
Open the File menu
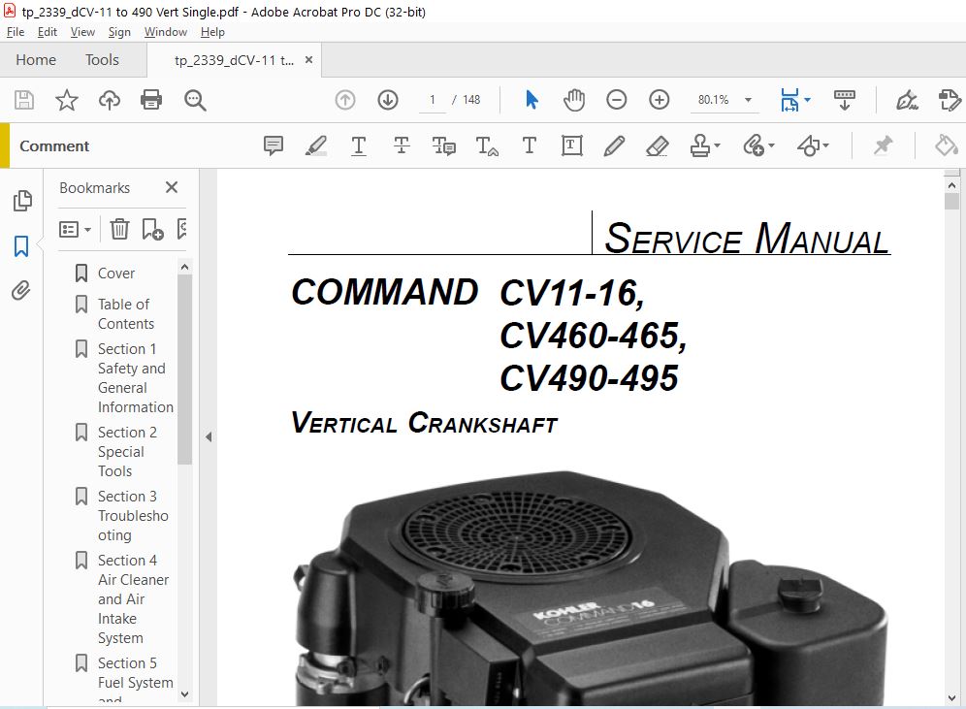click(16, 32)
